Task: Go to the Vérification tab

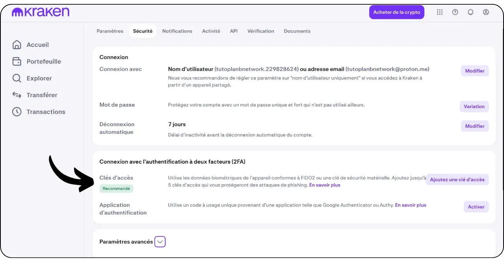Action: [261, 31]
